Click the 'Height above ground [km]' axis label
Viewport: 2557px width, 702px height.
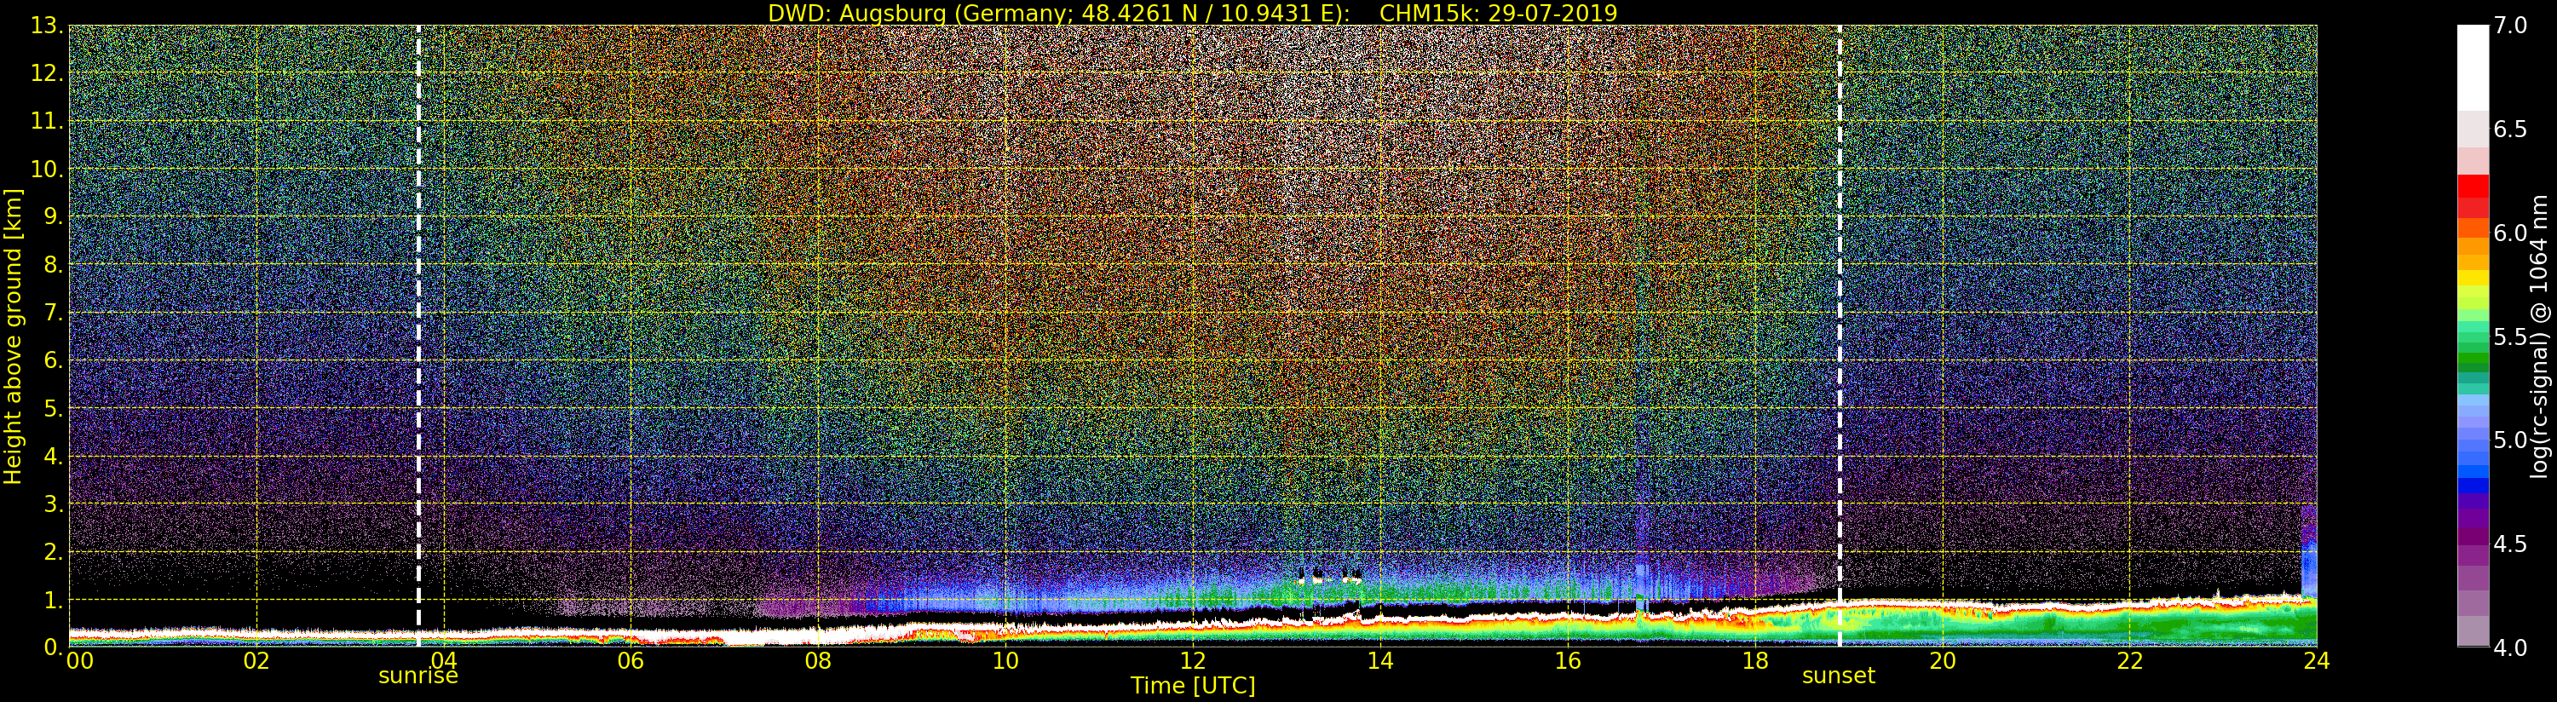[x=13, y=337]
